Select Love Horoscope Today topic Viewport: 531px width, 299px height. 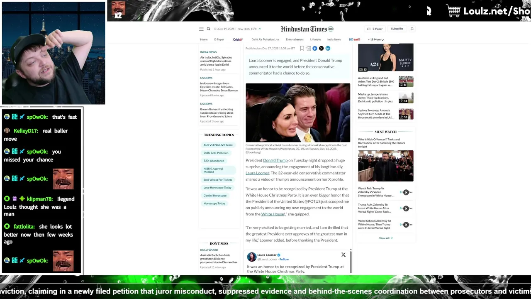pos(217,188)
